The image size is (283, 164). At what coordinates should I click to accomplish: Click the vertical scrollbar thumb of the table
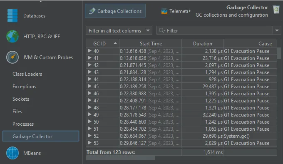pos(279,53)
